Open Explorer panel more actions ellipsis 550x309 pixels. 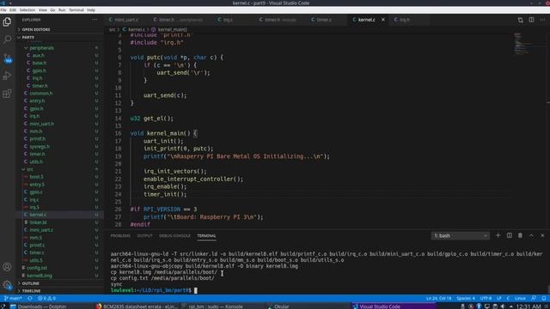(x=95, y=20)
